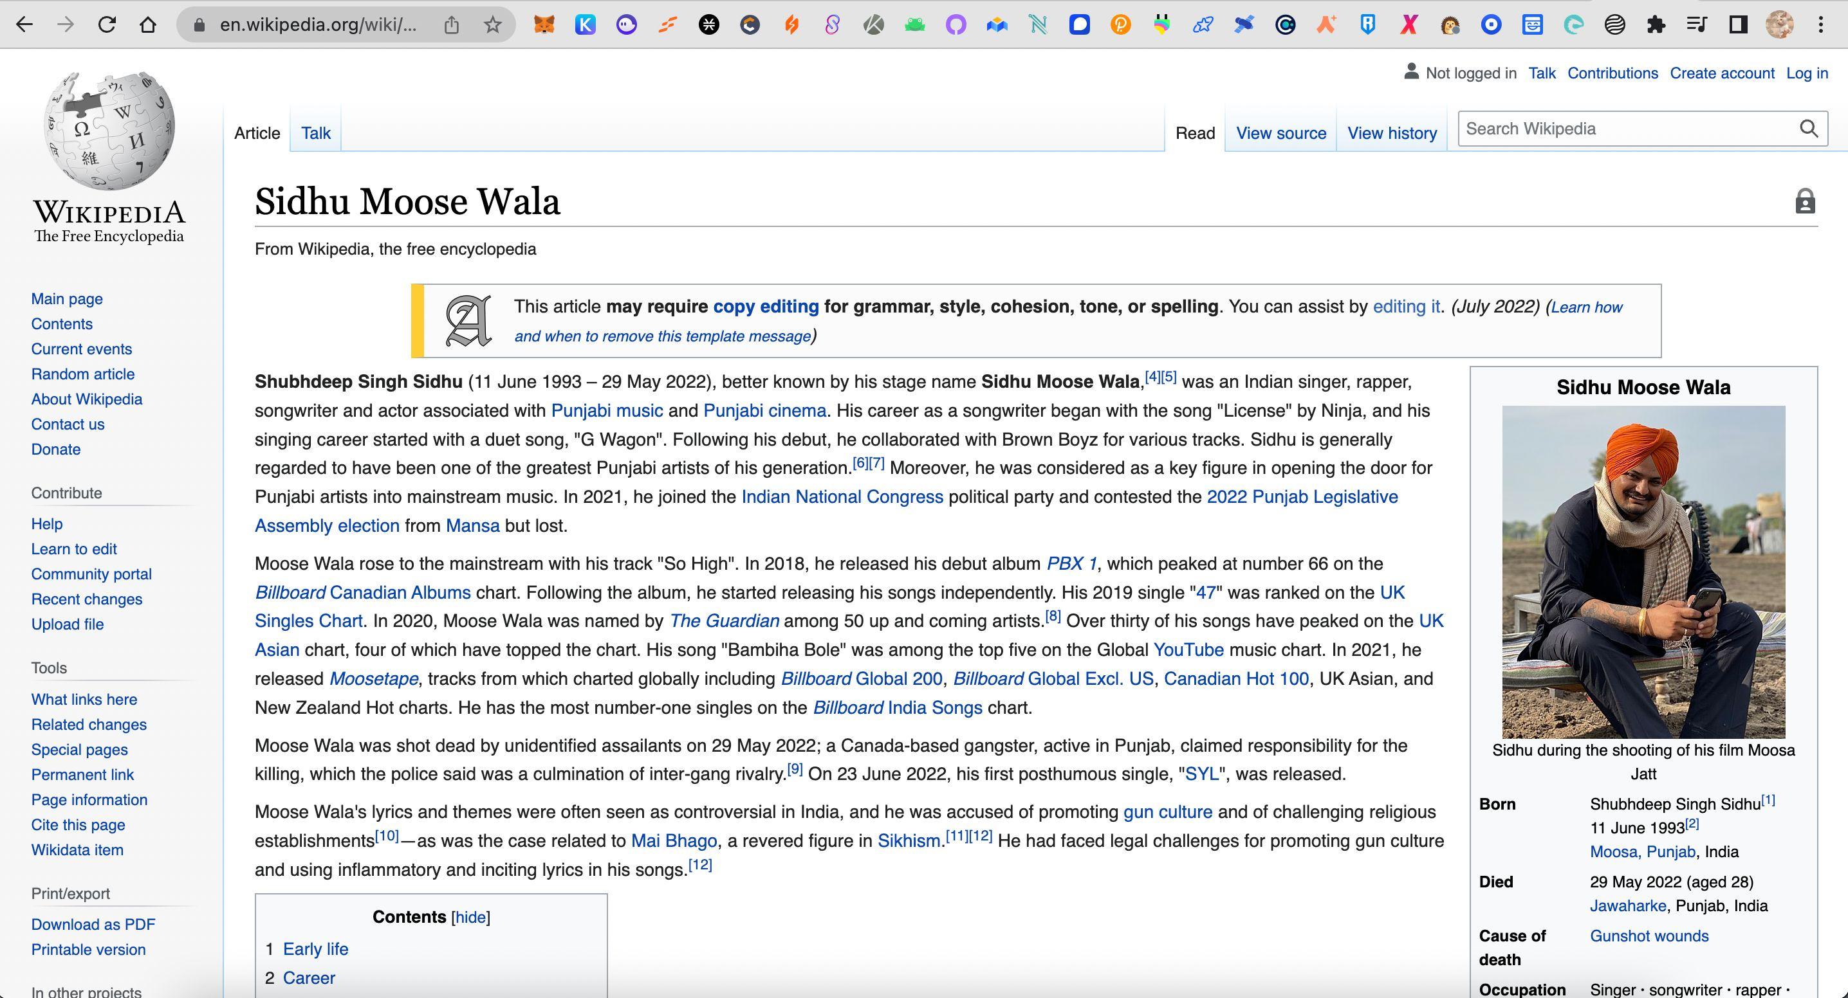Open Random article in sidebar
1848x998 pixels.
(82, 374)
